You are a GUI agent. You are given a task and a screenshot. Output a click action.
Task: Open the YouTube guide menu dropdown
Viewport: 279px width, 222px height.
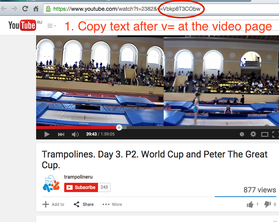pos(51,26)
